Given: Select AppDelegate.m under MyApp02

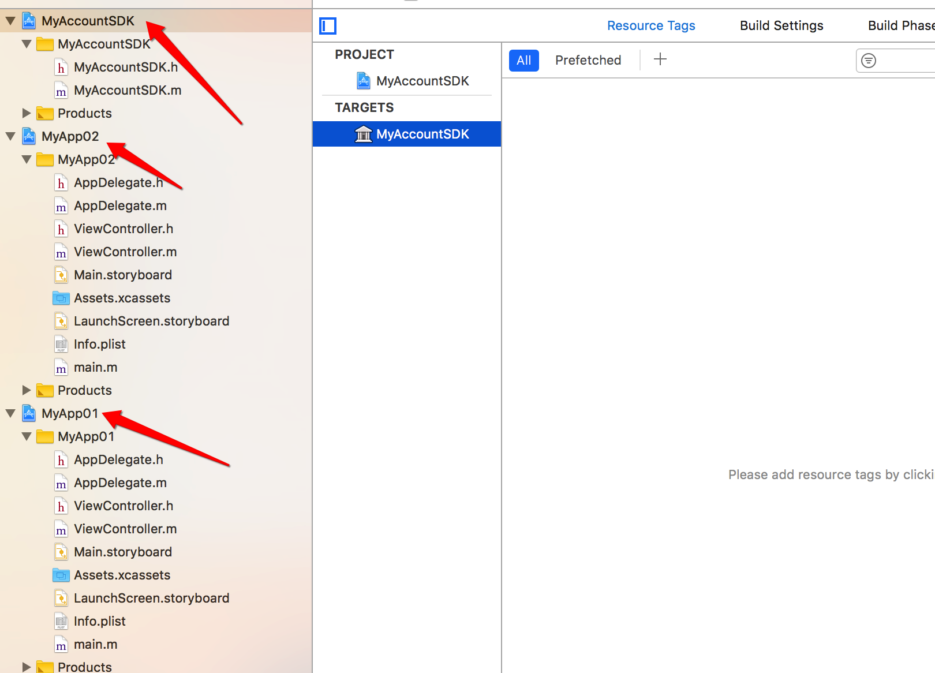Looking at the screenshot, I should pyautogui.click(x=120, y=205).
